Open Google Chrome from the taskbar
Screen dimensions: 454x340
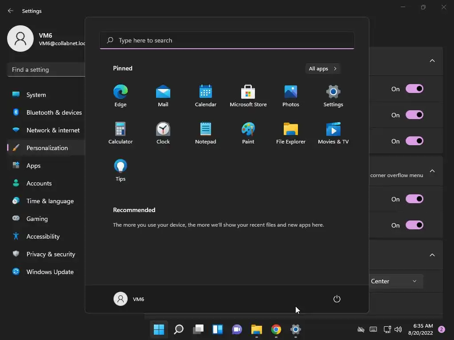point(276,329)
